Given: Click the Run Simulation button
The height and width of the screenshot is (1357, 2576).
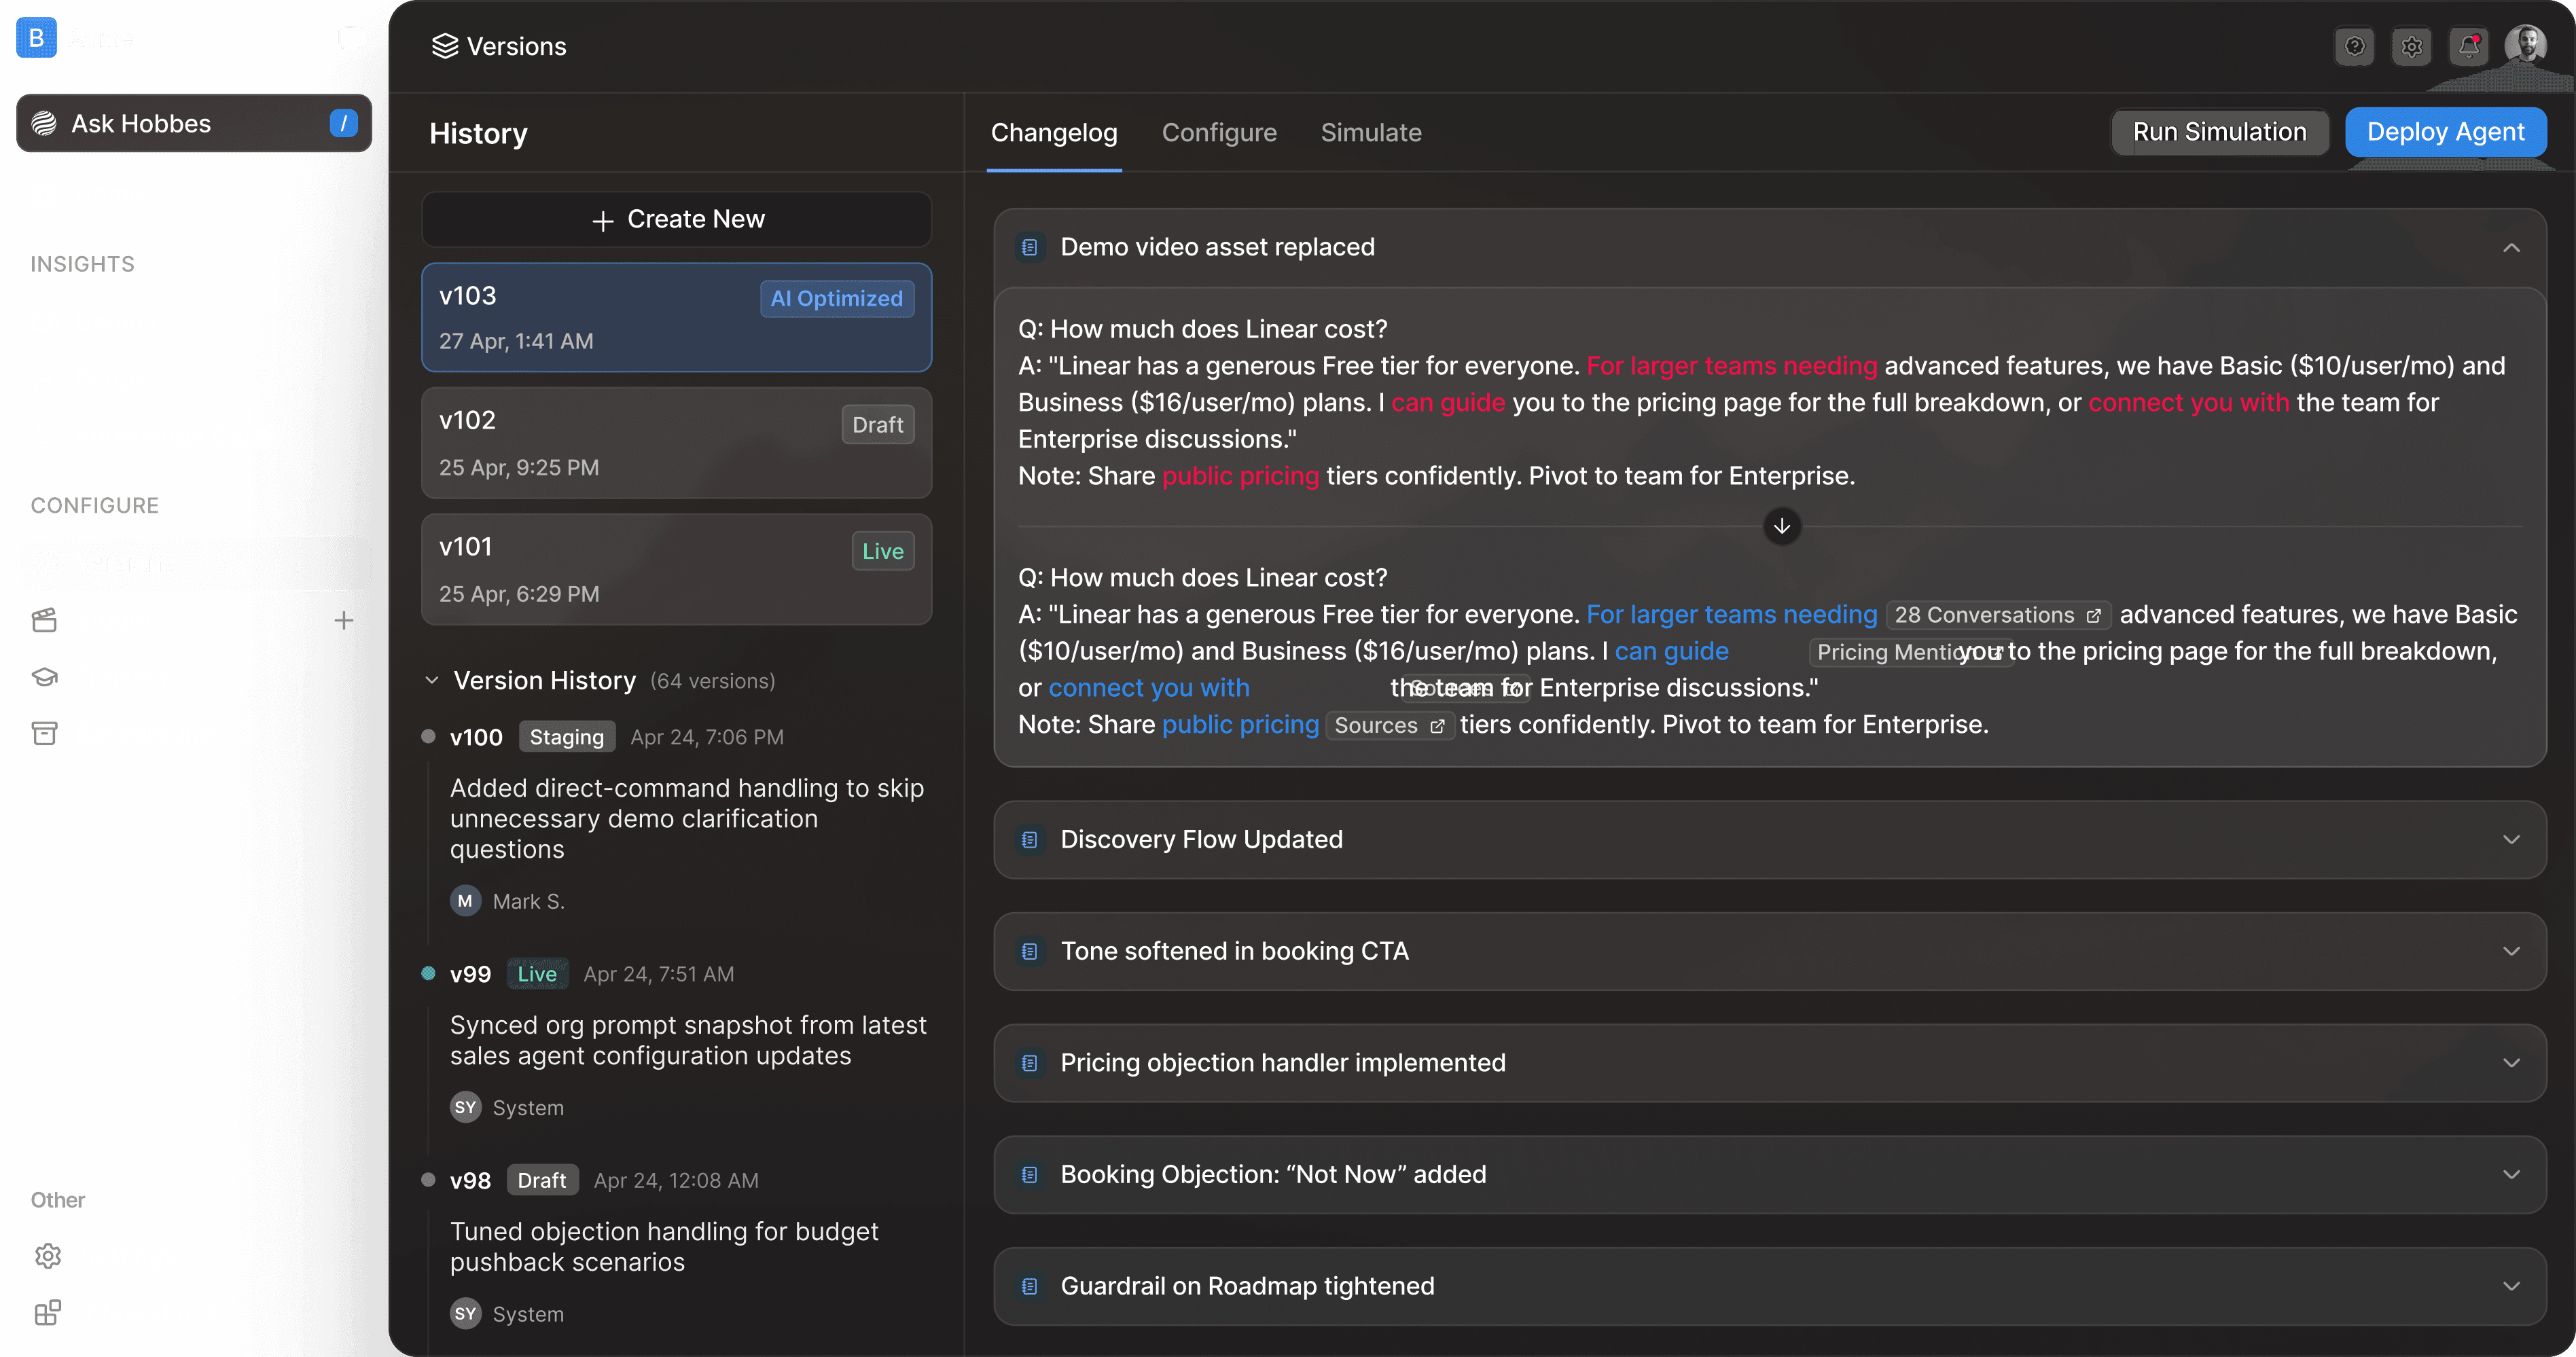Looking at the screenshot, I should point(2219,132).
